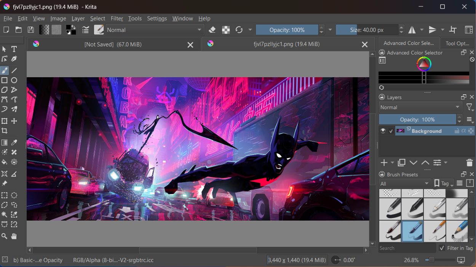The width and height of the screenshot is (476, 267).
Task: Toggle mirror view horizontally in the toolbar
Action: pyautogui.click(x=412, y=30)
